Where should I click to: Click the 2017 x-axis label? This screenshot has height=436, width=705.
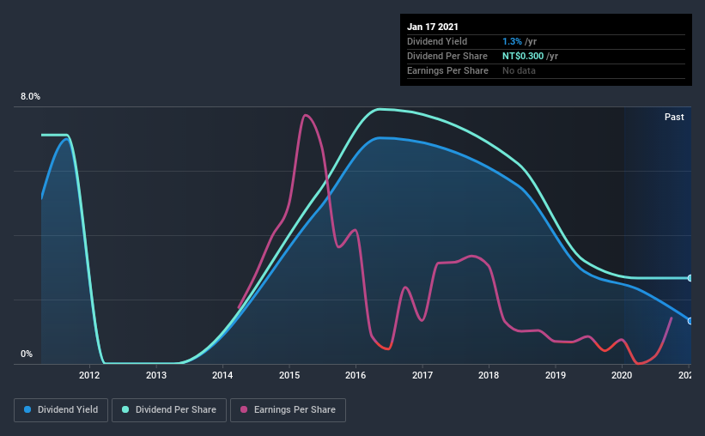pyautogui.click(x=422, y=375)
